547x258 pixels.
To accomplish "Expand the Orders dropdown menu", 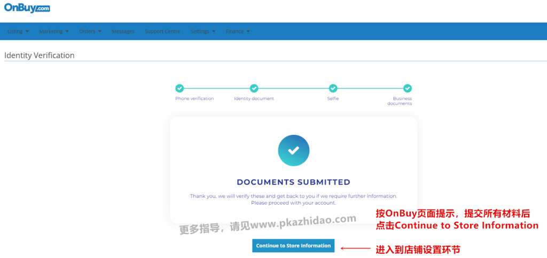I will coord(90,31).
